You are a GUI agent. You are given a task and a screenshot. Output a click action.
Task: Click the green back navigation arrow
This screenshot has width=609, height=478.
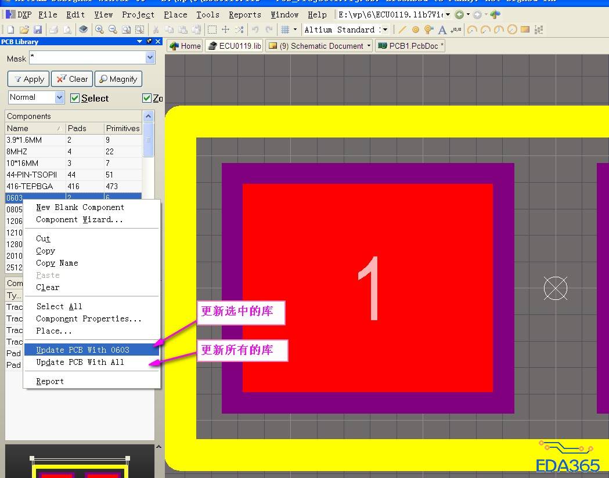coord(459,15)
